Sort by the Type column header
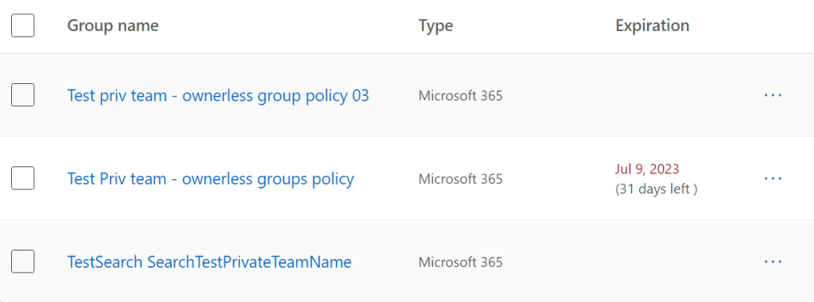The image size is (814, 302). coord(436,26)
